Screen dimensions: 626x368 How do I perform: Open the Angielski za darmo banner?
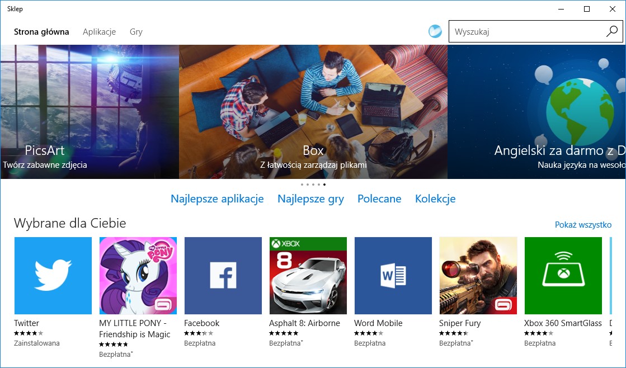(536, 112)
